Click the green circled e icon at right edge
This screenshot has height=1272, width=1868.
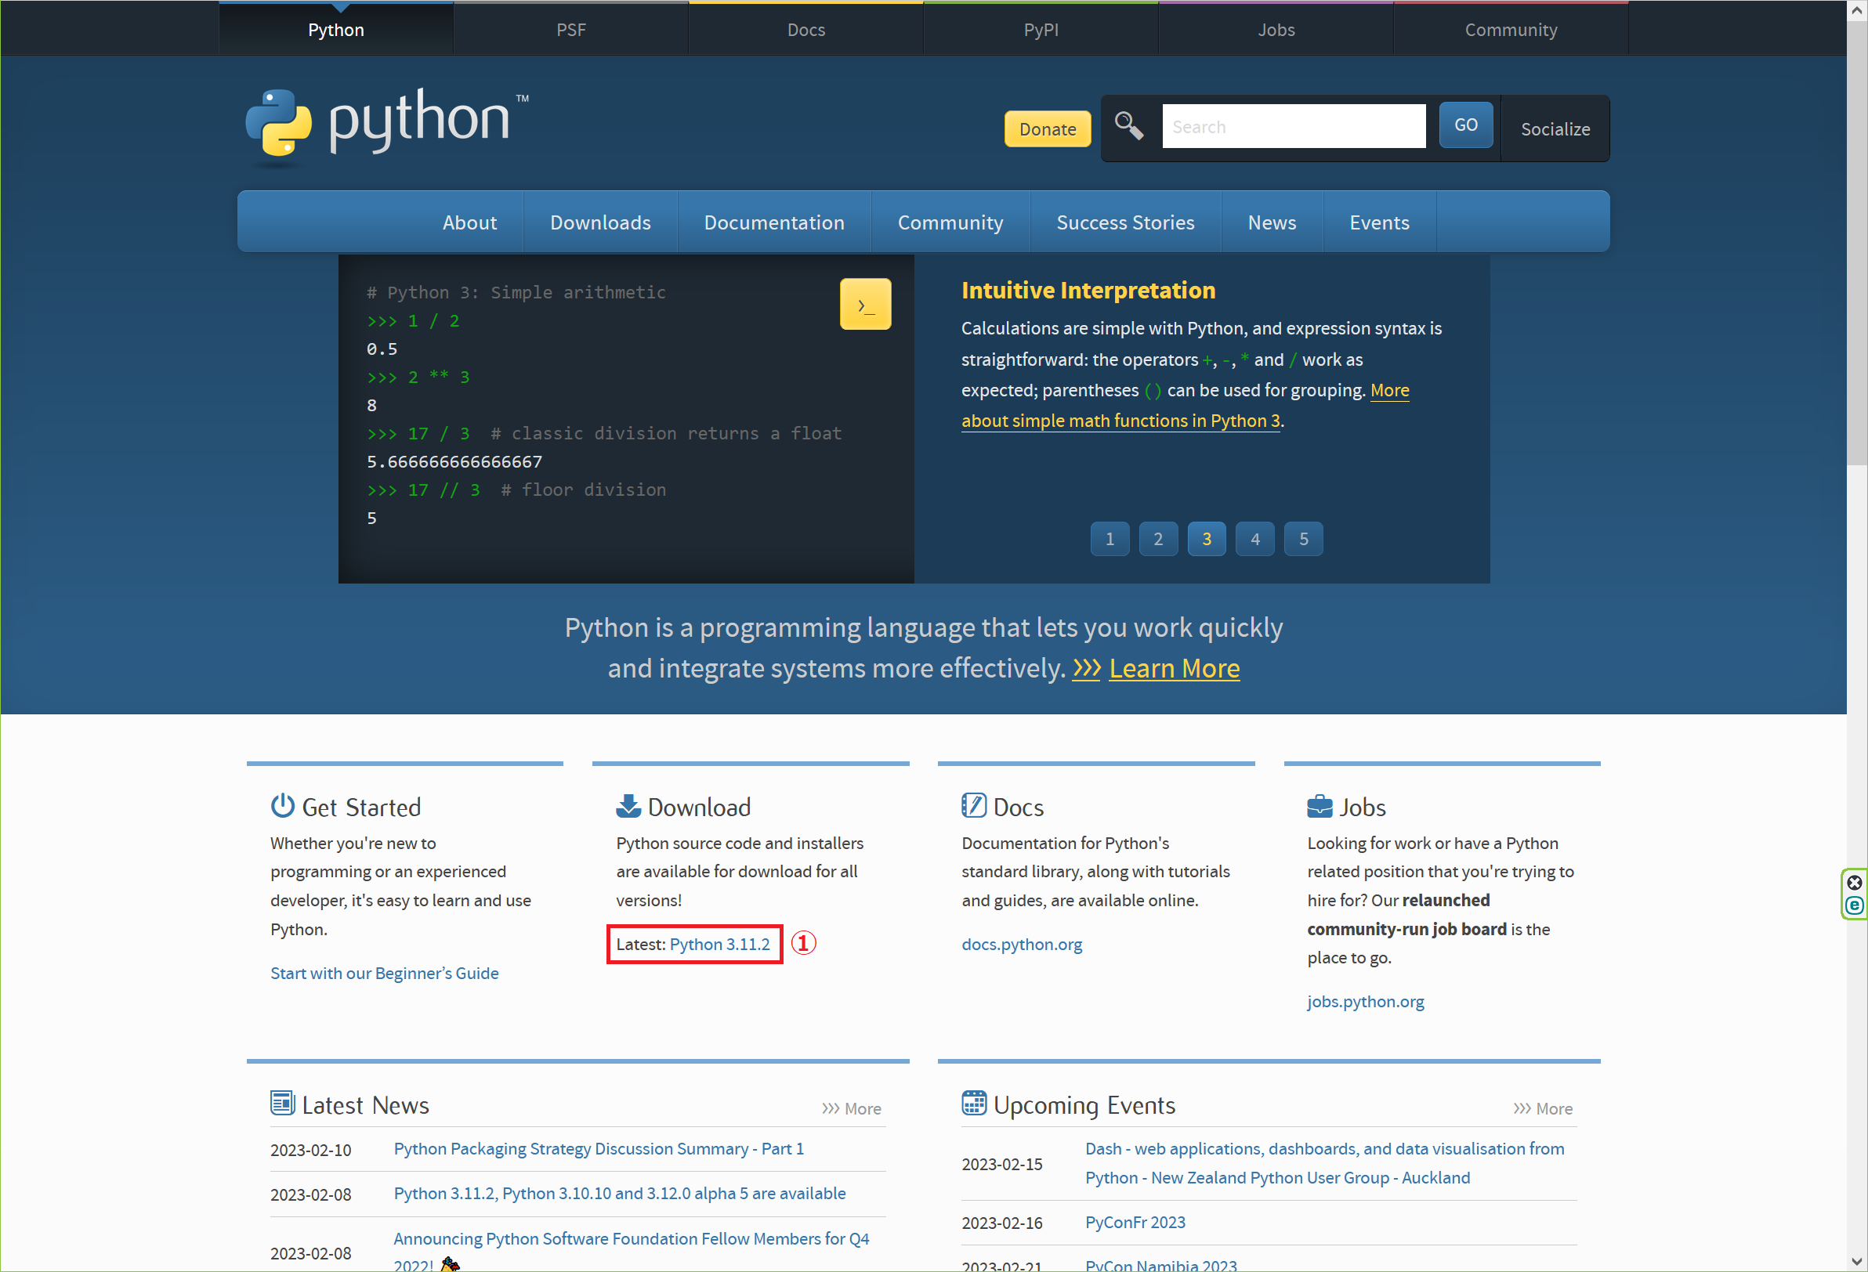(1855, 905)
